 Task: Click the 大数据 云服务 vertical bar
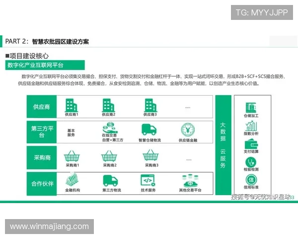pos(223,145)
